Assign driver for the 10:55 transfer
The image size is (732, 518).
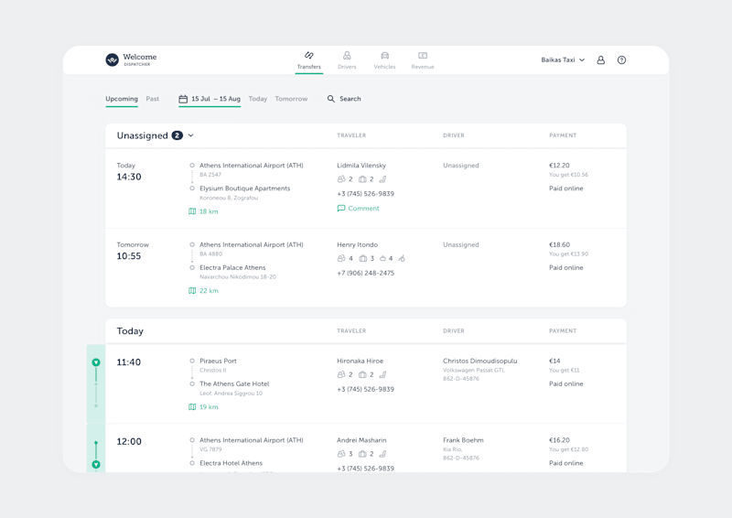tap(461, 244)
